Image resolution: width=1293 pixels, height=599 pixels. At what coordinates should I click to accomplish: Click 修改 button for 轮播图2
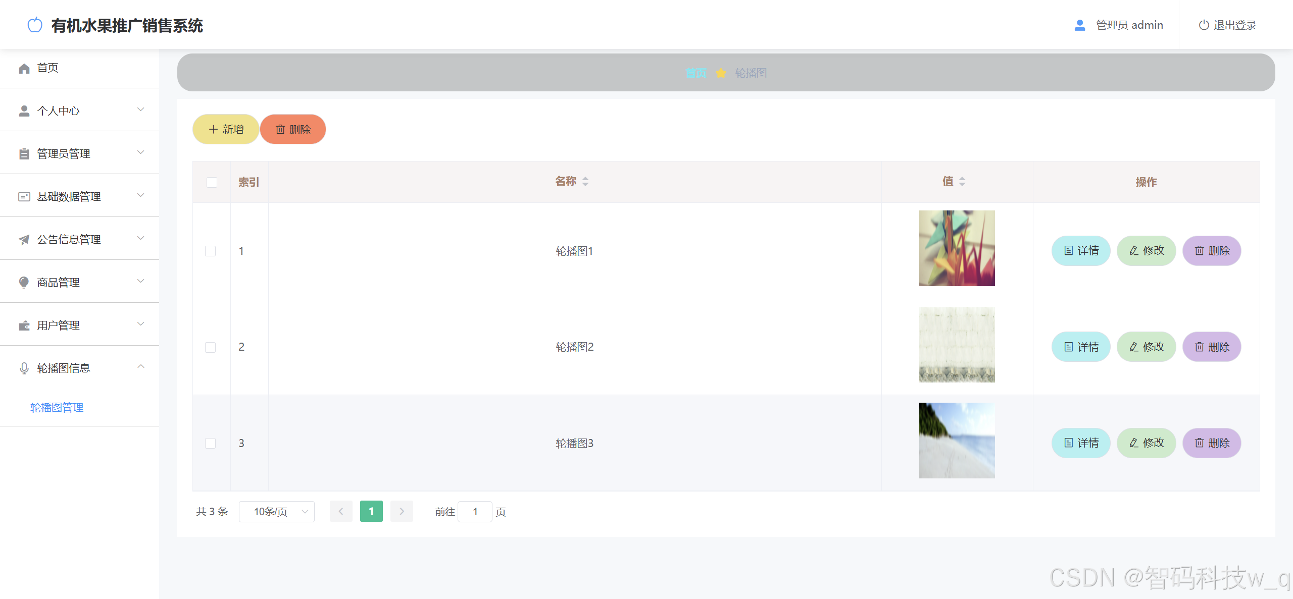pyautogui.click(x=1146, y=347)
